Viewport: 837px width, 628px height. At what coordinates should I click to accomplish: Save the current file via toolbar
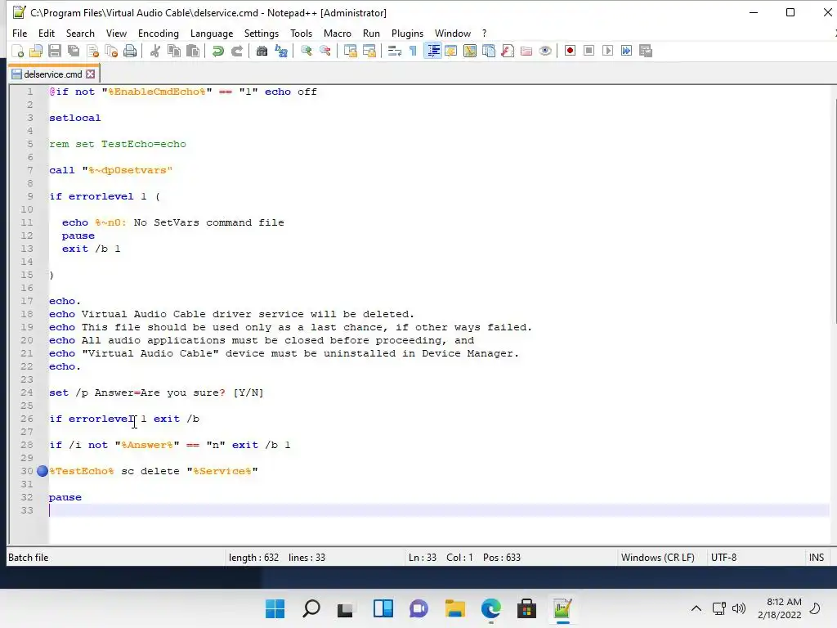[x=55, y=51]
